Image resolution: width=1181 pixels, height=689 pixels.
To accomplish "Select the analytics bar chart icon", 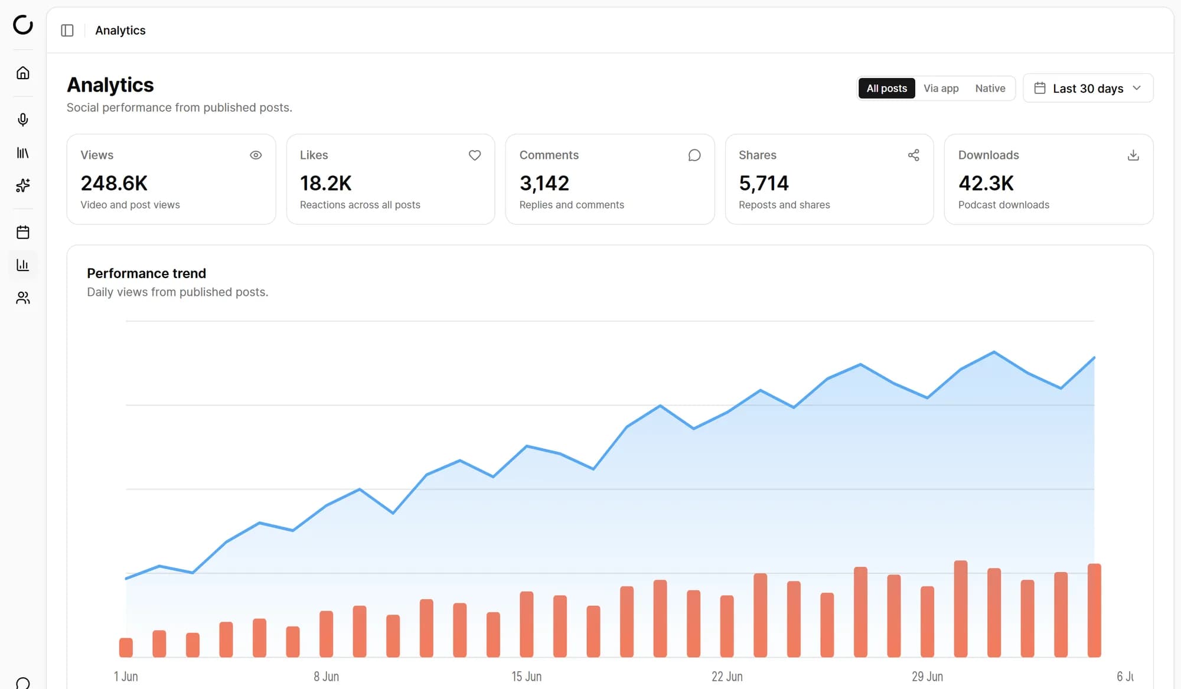I will (23, 265).
